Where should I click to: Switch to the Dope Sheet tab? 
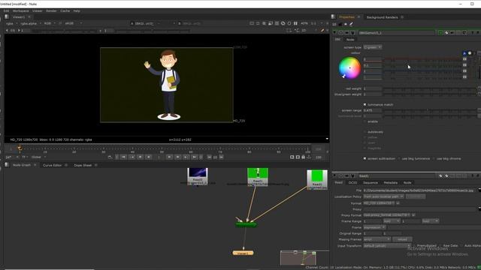(83, 165)
